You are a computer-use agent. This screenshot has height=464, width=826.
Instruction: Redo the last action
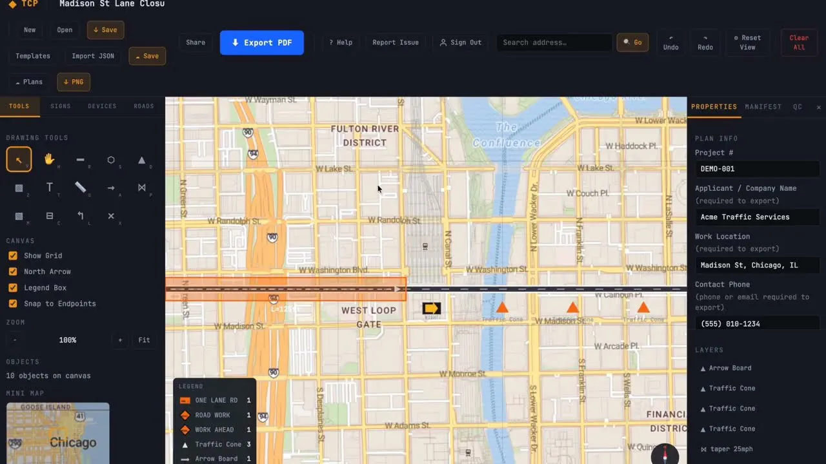(705, 43)
